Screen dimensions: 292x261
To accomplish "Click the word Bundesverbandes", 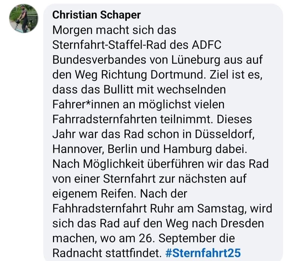I will pos(99,60).
